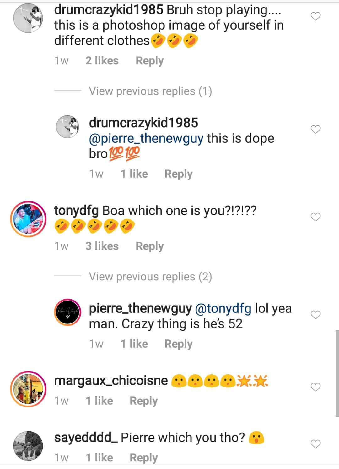Expand View previous replies (1)

pos(150,91)
